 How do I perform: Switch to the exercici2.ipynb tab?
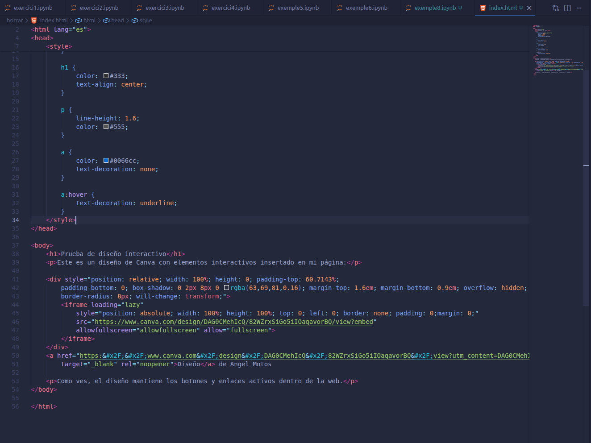pos(99,8)
